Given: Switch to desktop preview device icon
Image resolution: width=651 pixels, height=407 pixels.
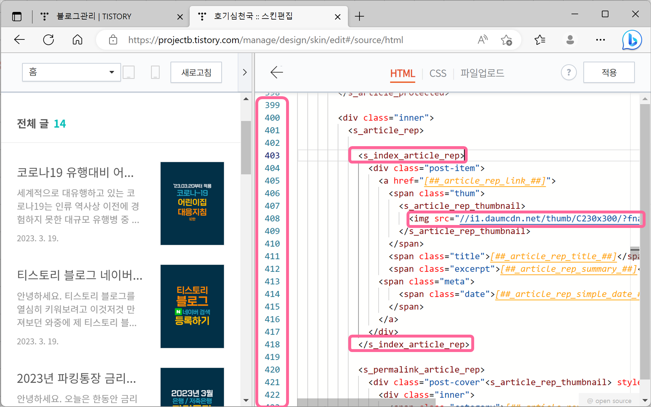Looking at the screenshot, I should (129, 72).
